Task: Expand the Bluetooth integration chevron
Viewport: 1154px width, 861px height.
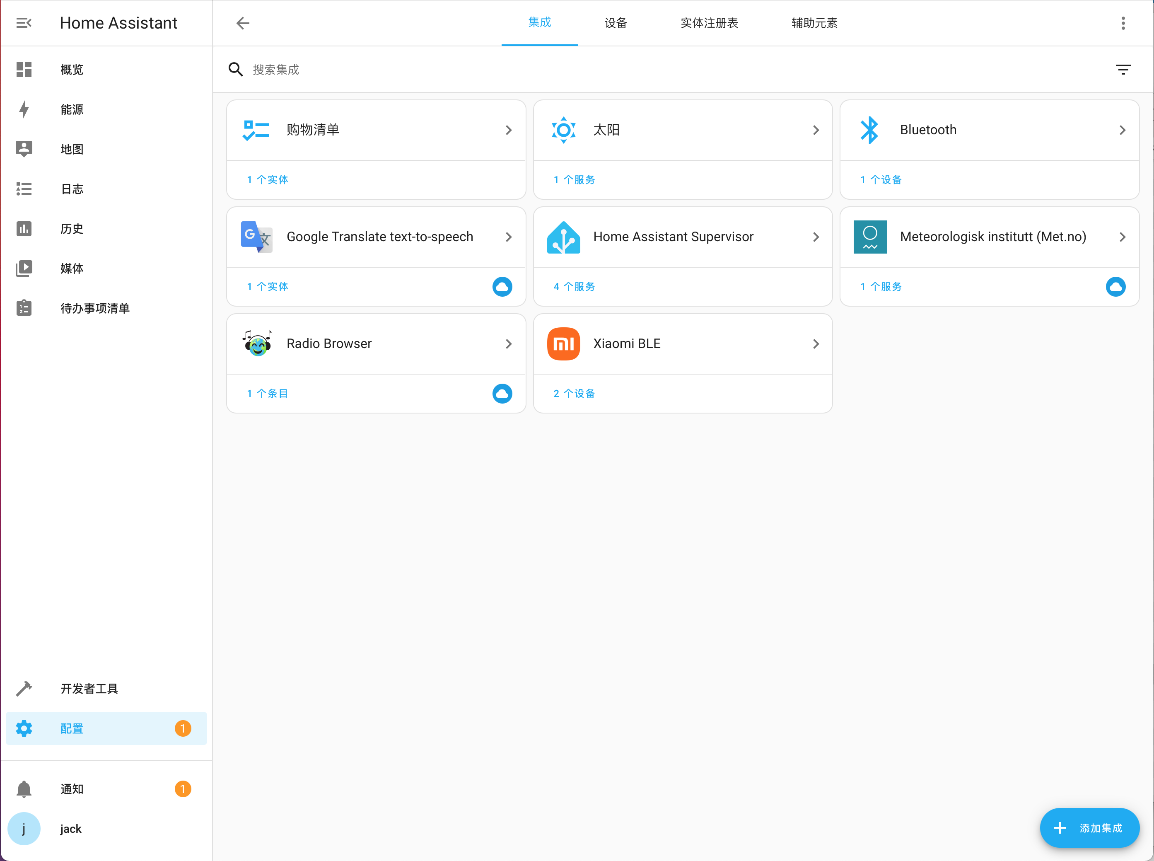Action: pos(1122,130)
